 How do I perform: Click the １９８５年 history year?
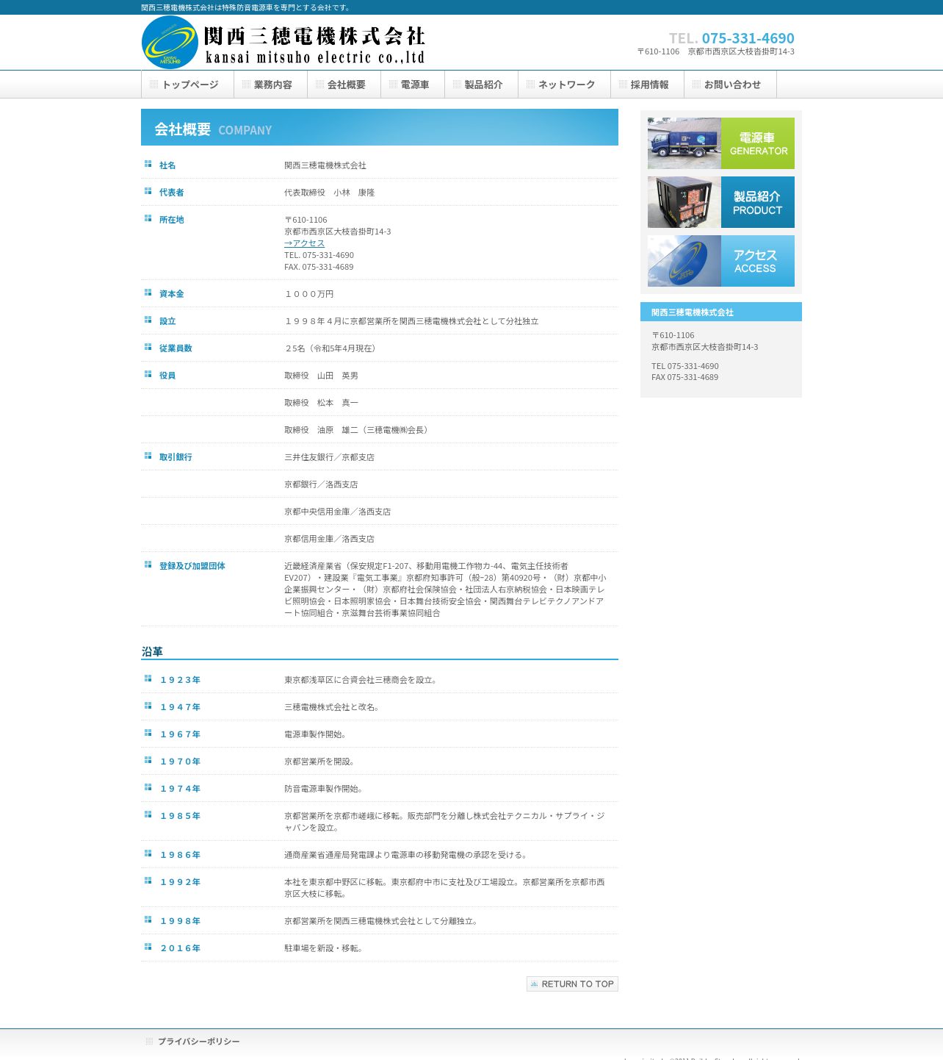[x=180, y=816]
